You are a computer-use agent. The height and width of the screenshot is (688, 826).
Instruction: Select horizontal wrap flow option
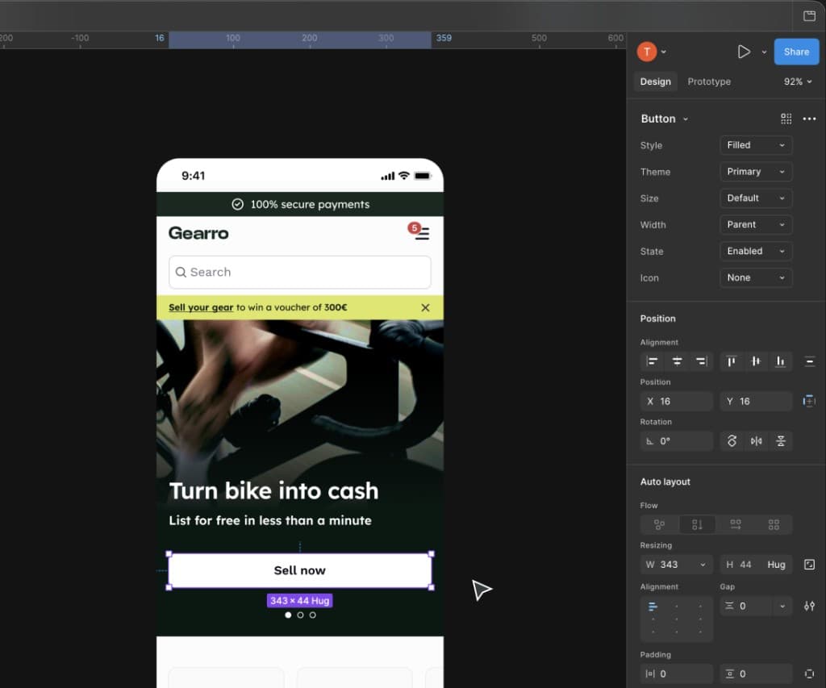pyautogui.click(x=736, y=525)
